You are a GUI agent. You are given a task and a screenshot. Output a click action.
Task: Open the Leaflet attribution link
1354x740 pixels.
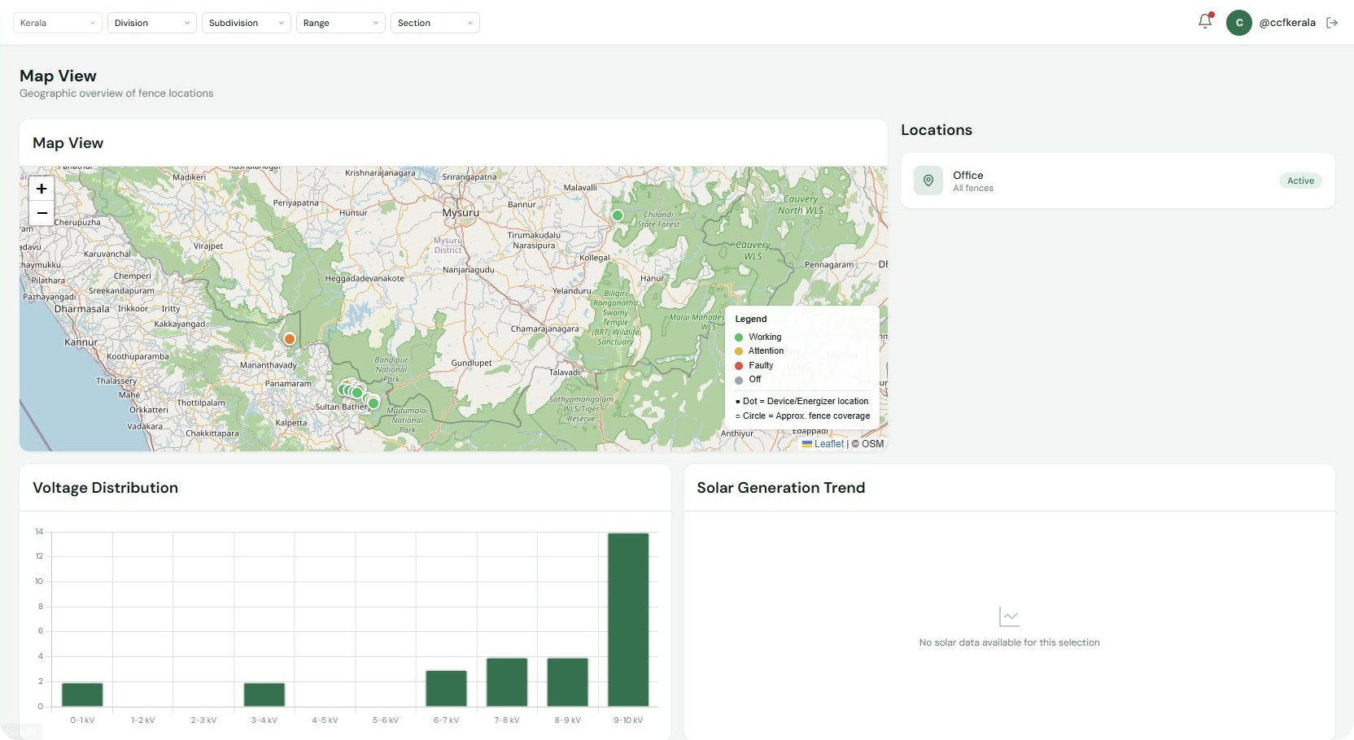pyautogui.click(x=823, y=444)
